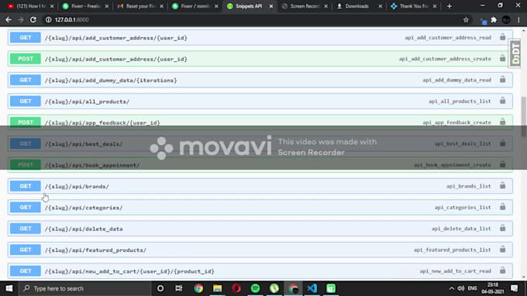The width and height of the screenshot is (527, 296).
Task: Reload the page with the refresh icon
Action: 33,20
